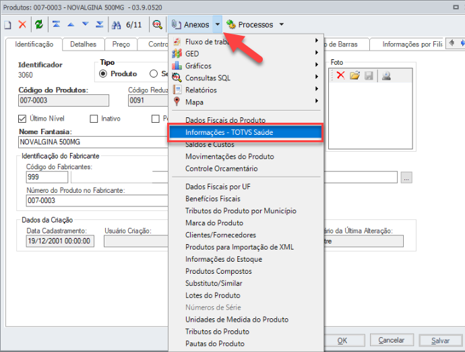The image size is (465, 352).
Task: Click the new record page icon
Action: pyautogui.click(x=7, y=25)
